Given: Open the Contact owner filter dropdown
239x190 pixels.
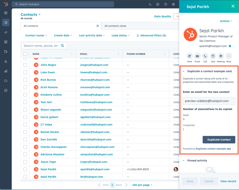Looking at the screenshot, I should [x=36, y=35].
